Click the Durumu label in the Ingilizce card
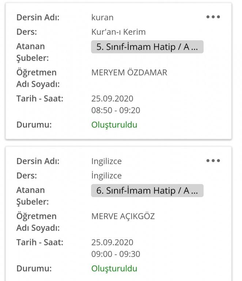Screen dimensions: 242x281 coord(34,269)
